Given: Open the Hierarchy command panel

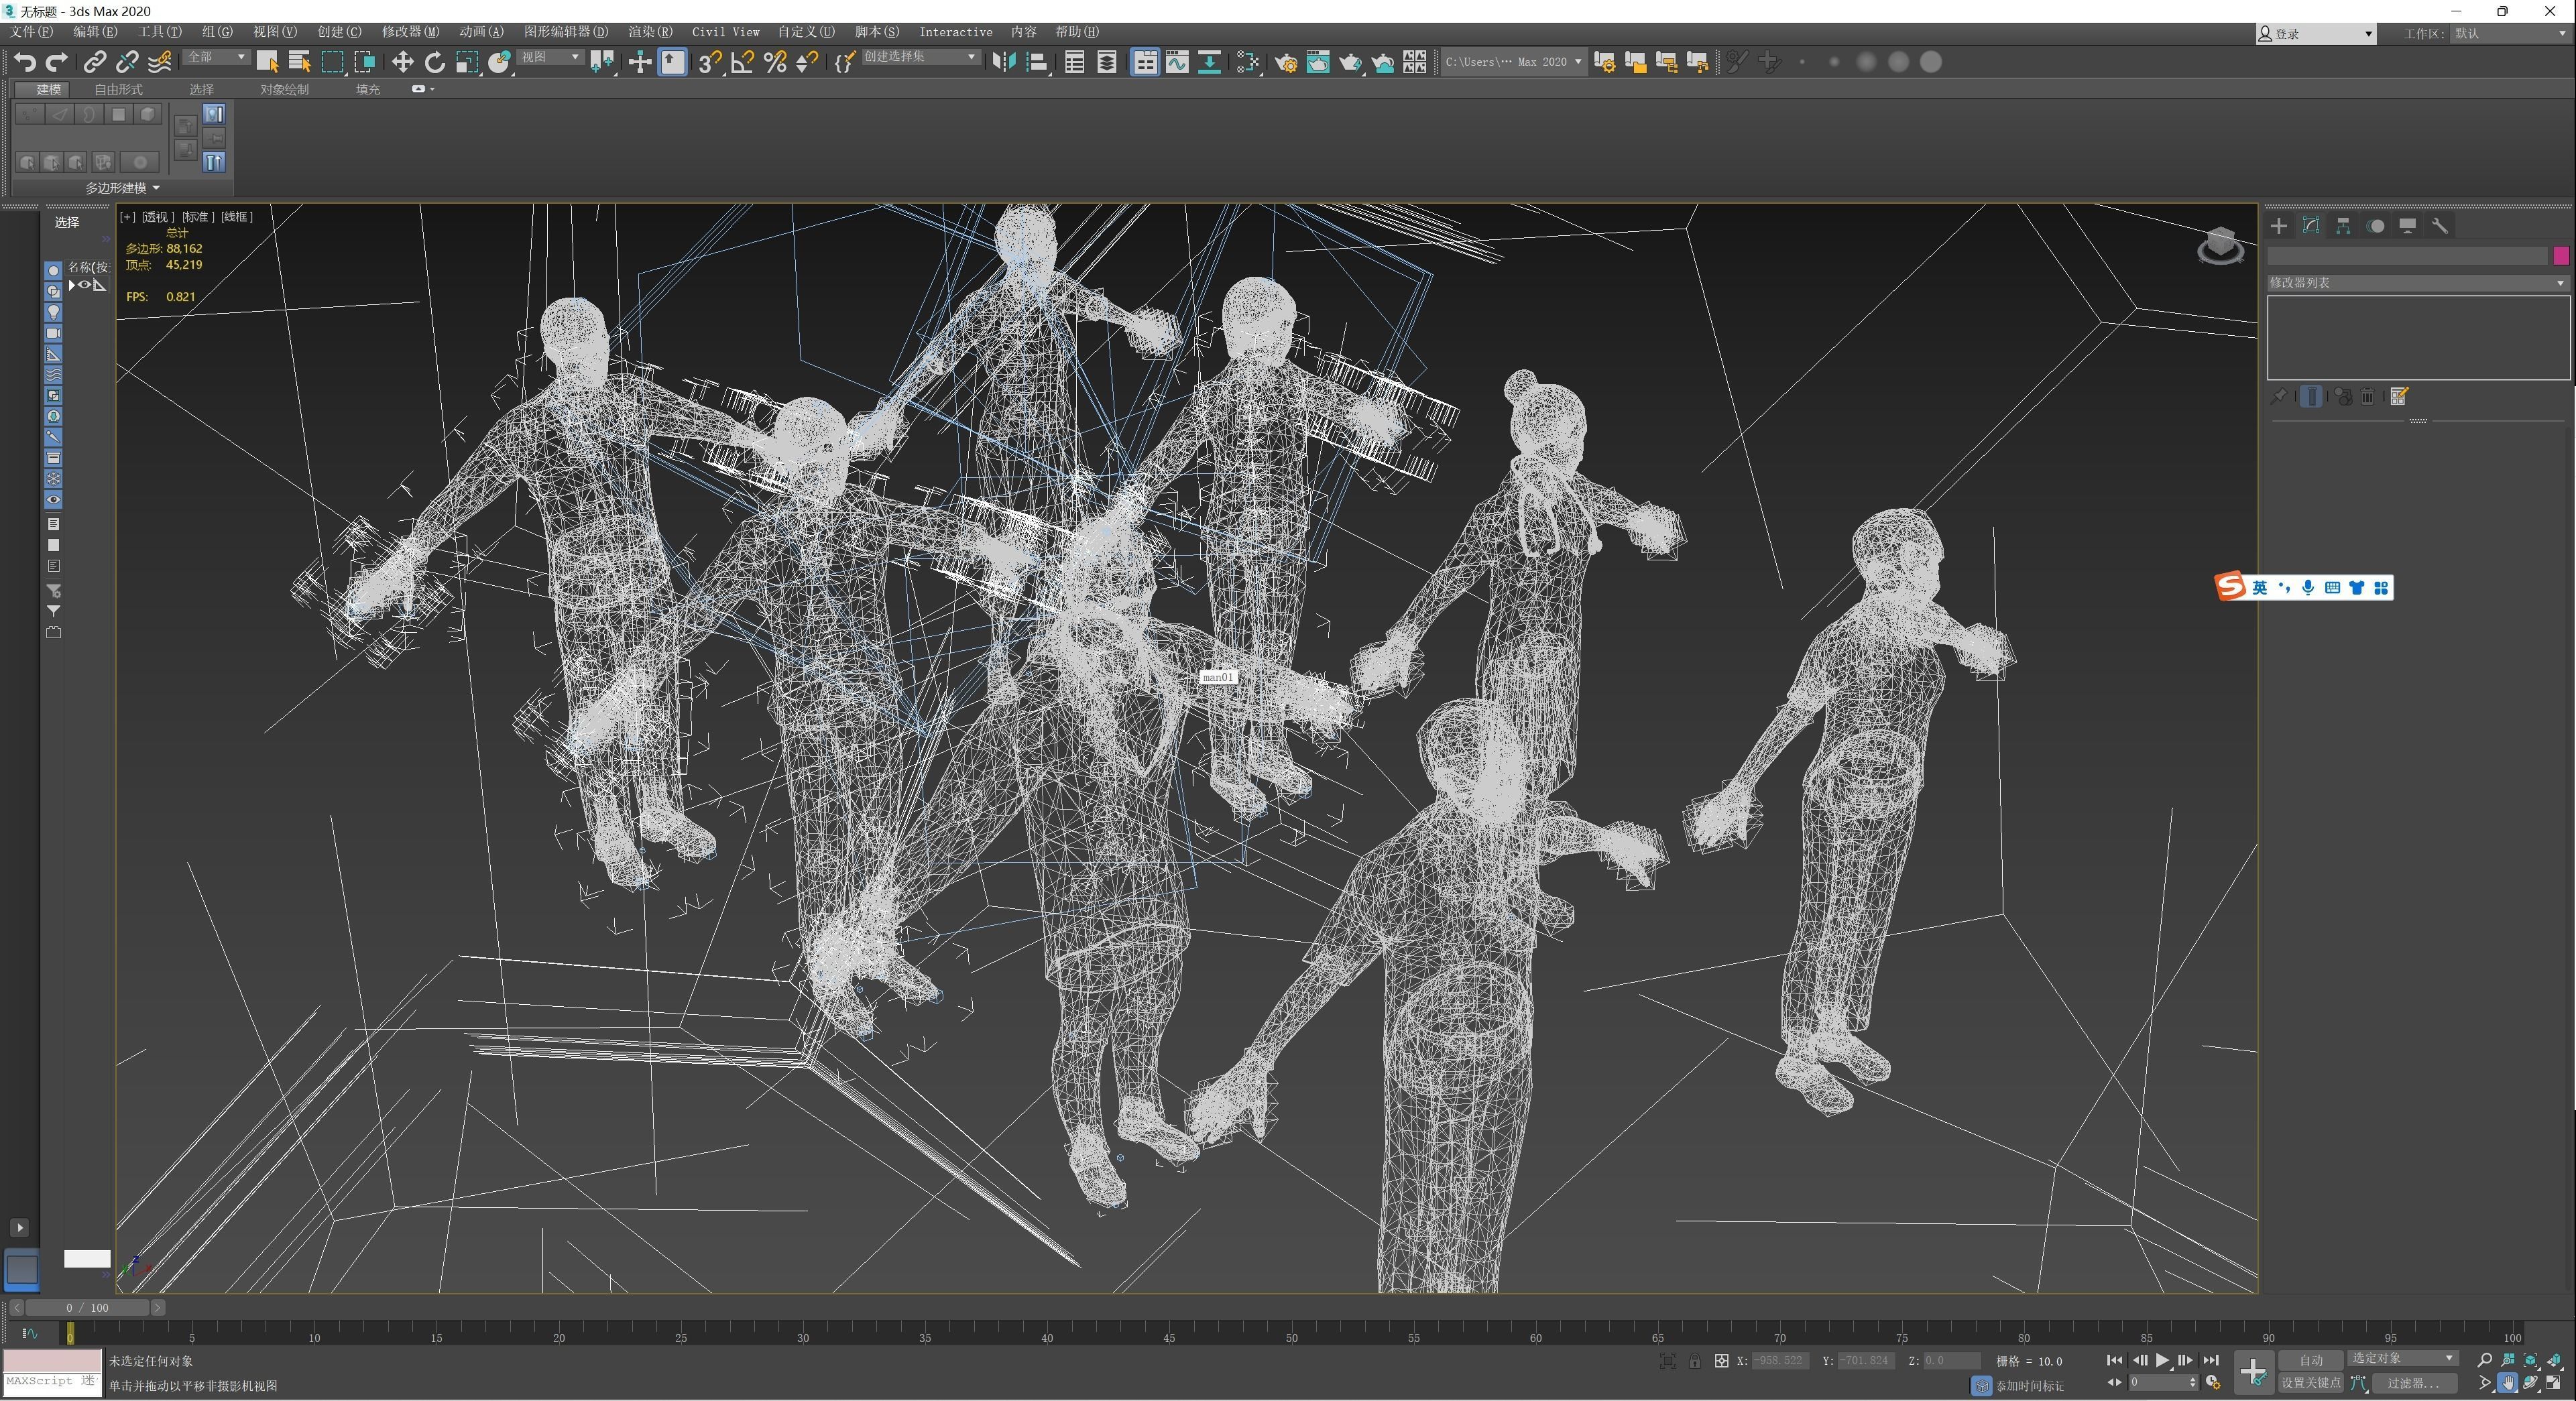Looking at the screenshot, I should click(2343, 226).
